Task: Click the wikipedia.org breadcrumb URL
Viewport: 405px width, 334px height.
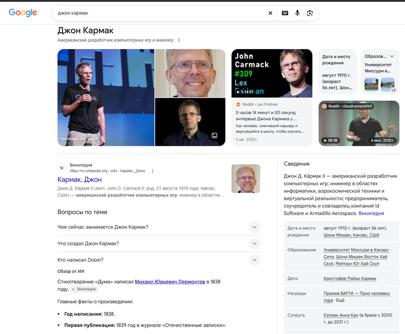Action: click(107, 171)
